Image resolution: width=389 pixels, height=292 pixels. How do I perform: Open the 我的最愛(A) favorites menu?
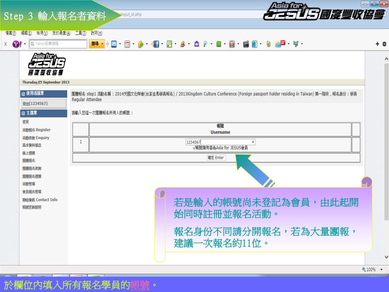tap(61, 33)
